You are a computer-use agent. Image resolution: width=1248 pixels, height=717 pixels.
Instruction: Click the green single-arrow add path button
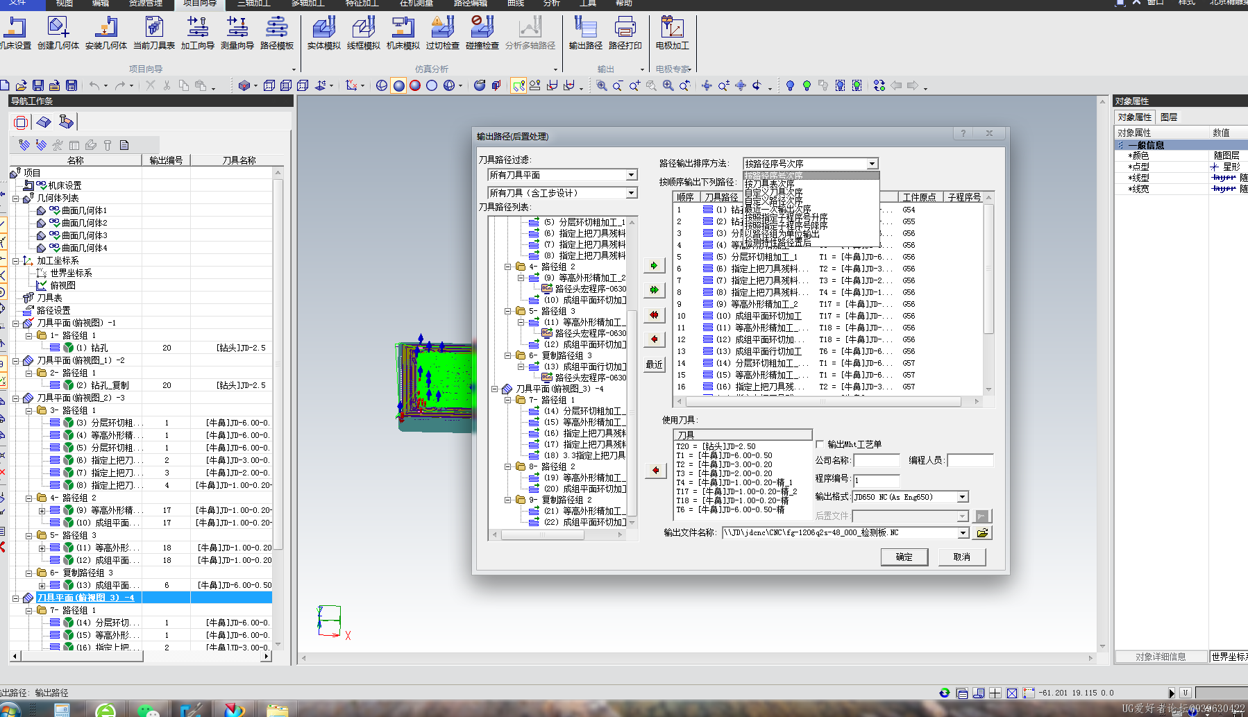coord(654,266)
